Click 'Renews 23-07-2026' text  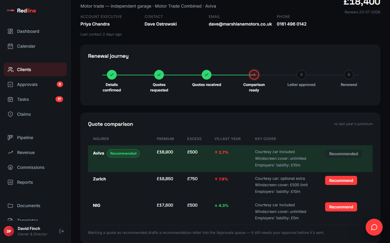click(x=362, y=12)
